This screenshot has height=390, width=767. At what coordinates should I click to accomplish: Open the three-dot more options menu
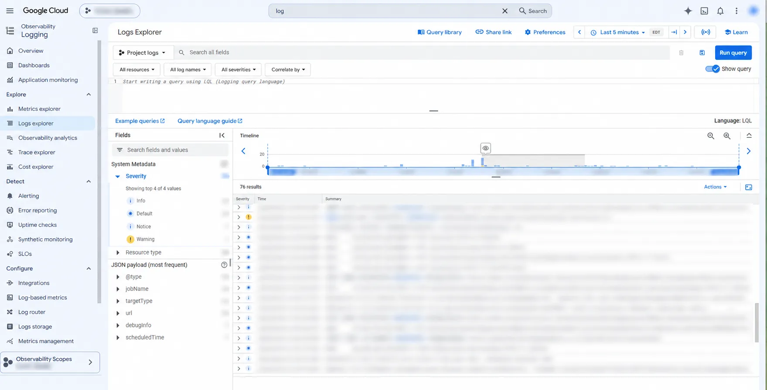(x=736, y=11)
